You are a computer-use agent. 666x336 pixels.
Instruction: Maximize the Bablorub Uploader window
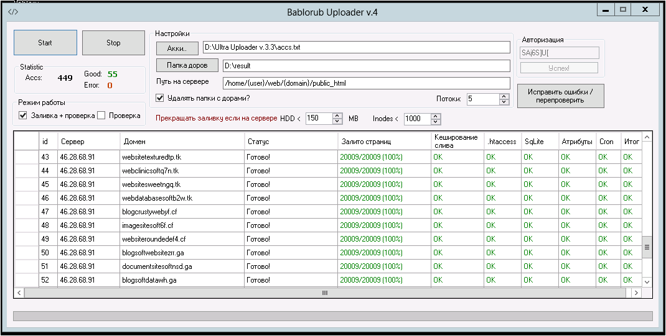[622, 10]
